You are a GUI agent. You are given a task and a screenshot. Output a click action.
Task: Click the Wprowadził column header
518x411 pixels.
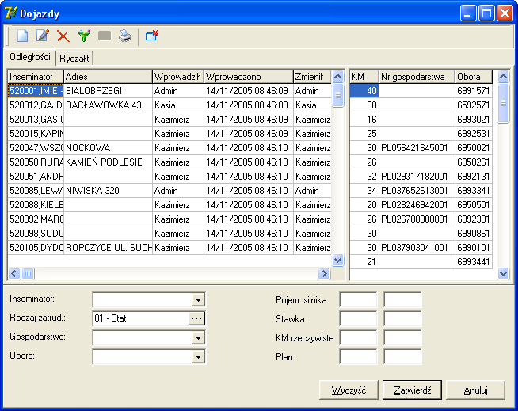[x=178, y=77]
